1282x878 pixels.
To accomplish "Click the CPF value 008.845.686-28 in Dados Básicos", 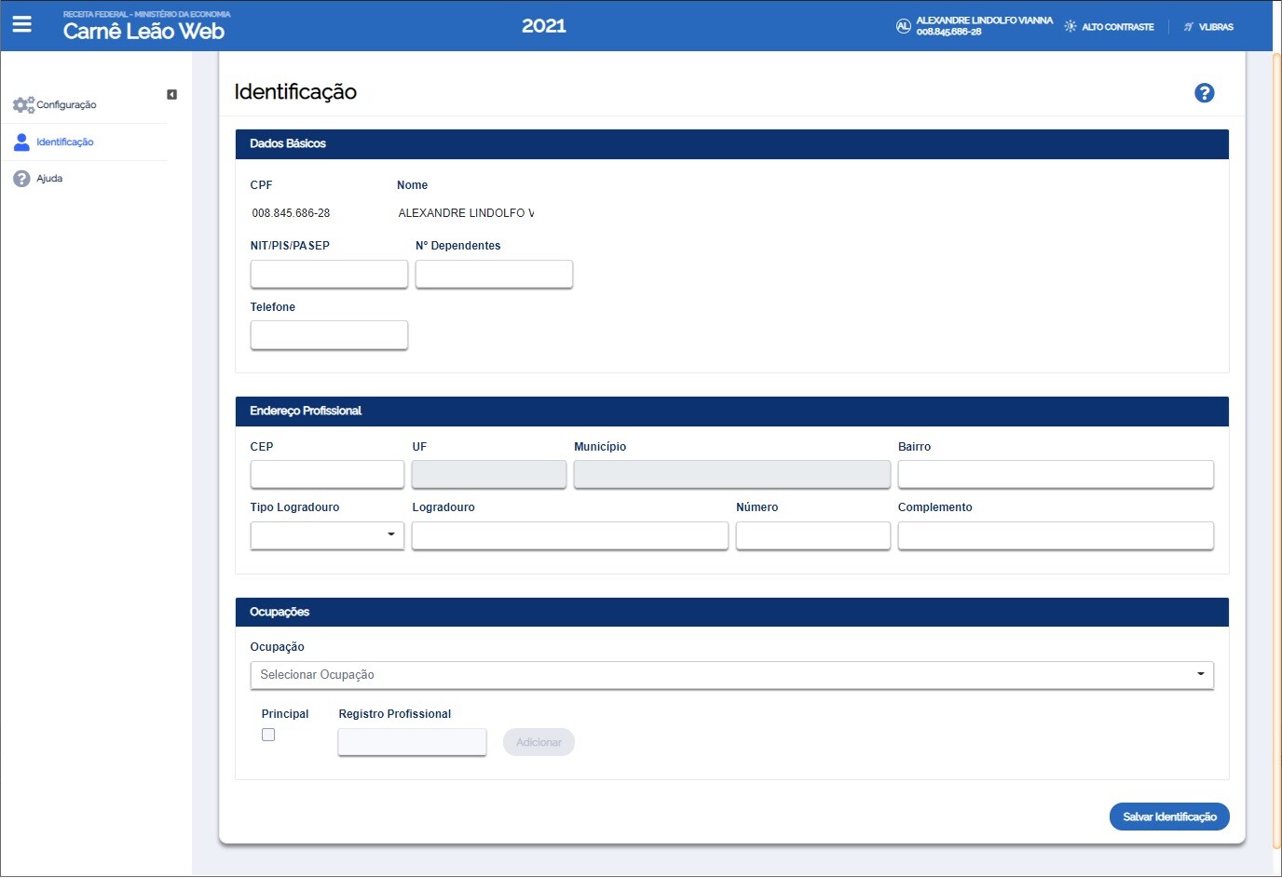I will point(291,213).
